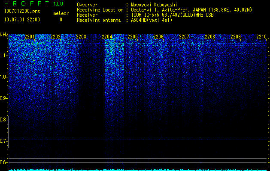This screenshot has height=171, width=270.
Task: Click the 2209 time marker
Action: pos(236,37)
